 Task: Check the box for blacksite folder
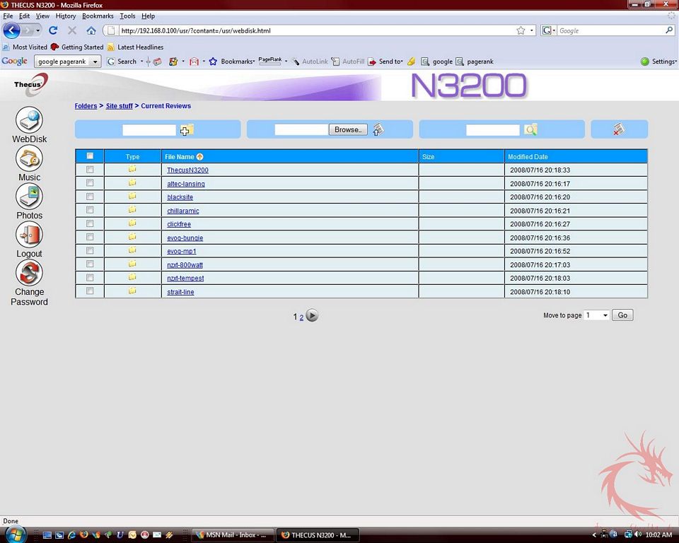(90, 197)
